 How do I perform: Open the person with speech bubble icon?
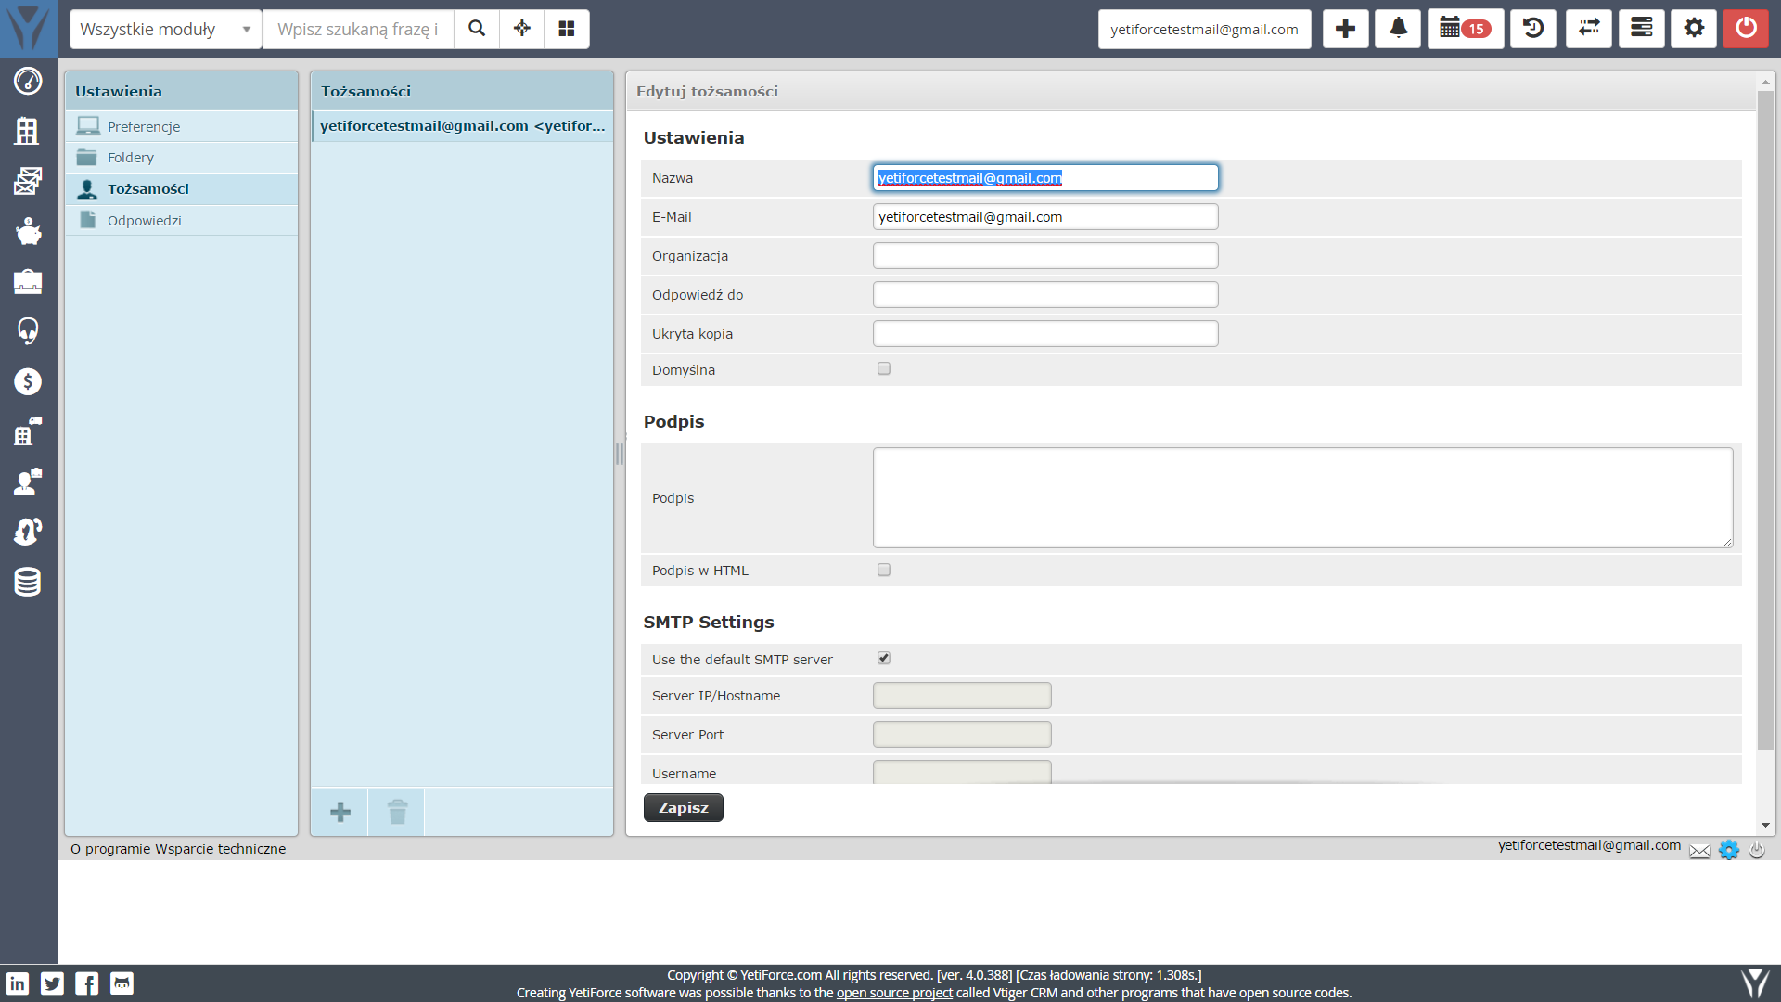(28, 482)
